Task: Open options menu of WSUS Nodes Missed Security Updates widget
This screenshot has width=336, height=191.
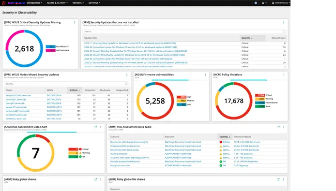Action: pos(127,75)
